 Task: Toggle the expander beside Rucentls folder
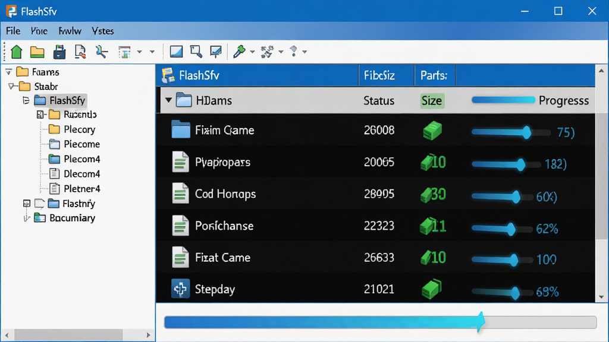point(40,115)
